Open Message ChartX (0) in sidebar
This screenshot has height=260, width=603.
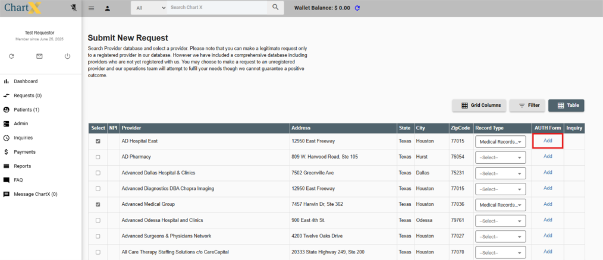[35, 194]
